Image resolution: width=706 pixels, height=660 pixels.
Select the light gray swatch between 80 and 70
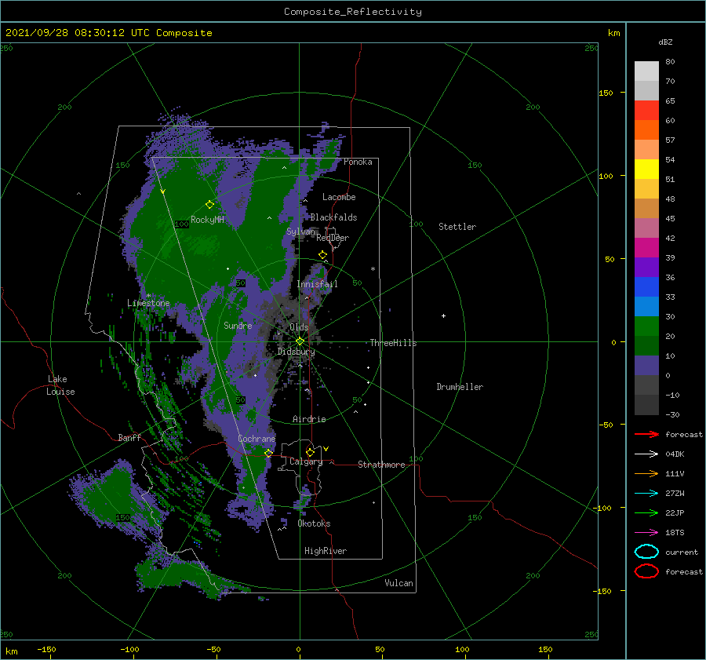tap(646, 71)
